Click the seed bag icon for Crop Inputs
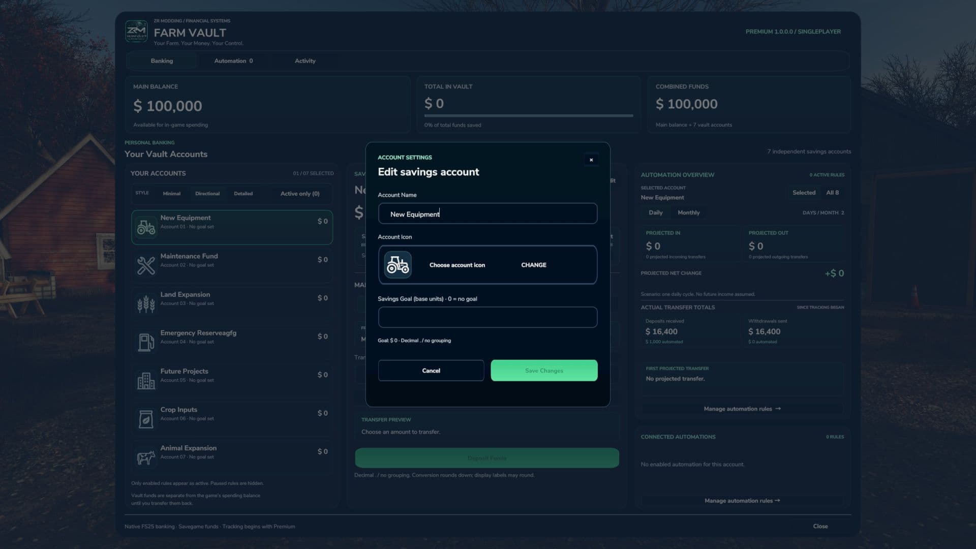This screenshot has width=976, height=549. coord(146,419)
